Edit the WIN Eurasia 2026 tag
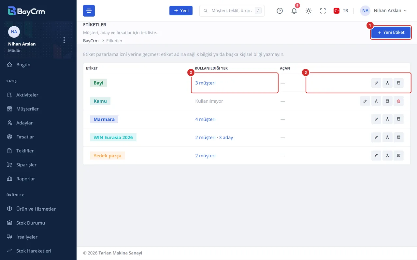This screenshot has width=417, height=260. [376, 137]
